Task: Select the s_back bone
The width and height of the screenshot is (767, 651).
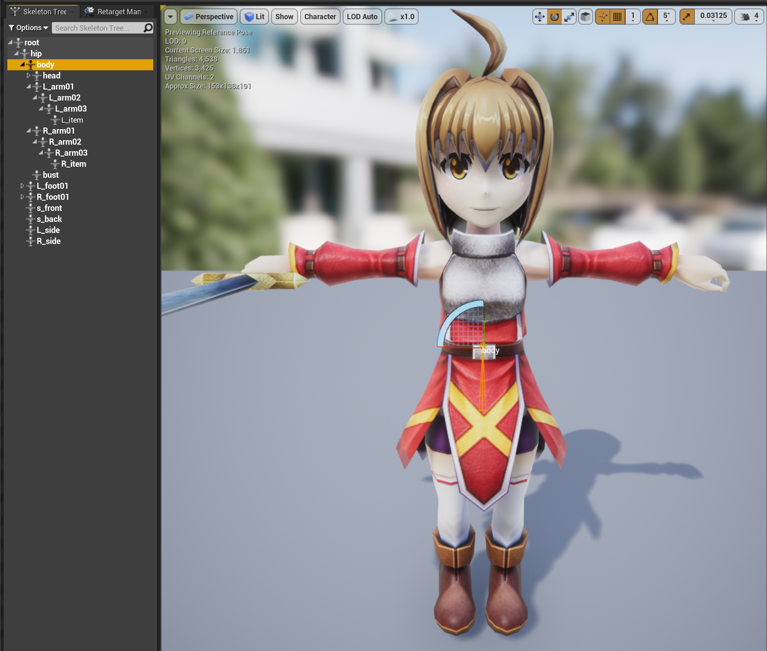Action: tap(49, 219)
